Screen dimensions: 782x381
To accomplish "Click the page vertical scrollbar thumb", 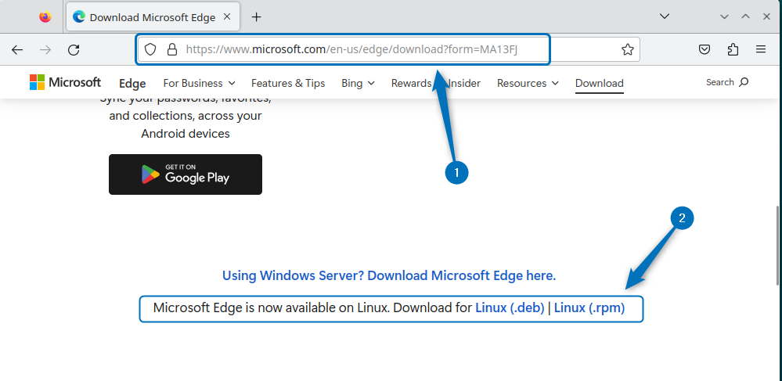I will click(779, 246).
